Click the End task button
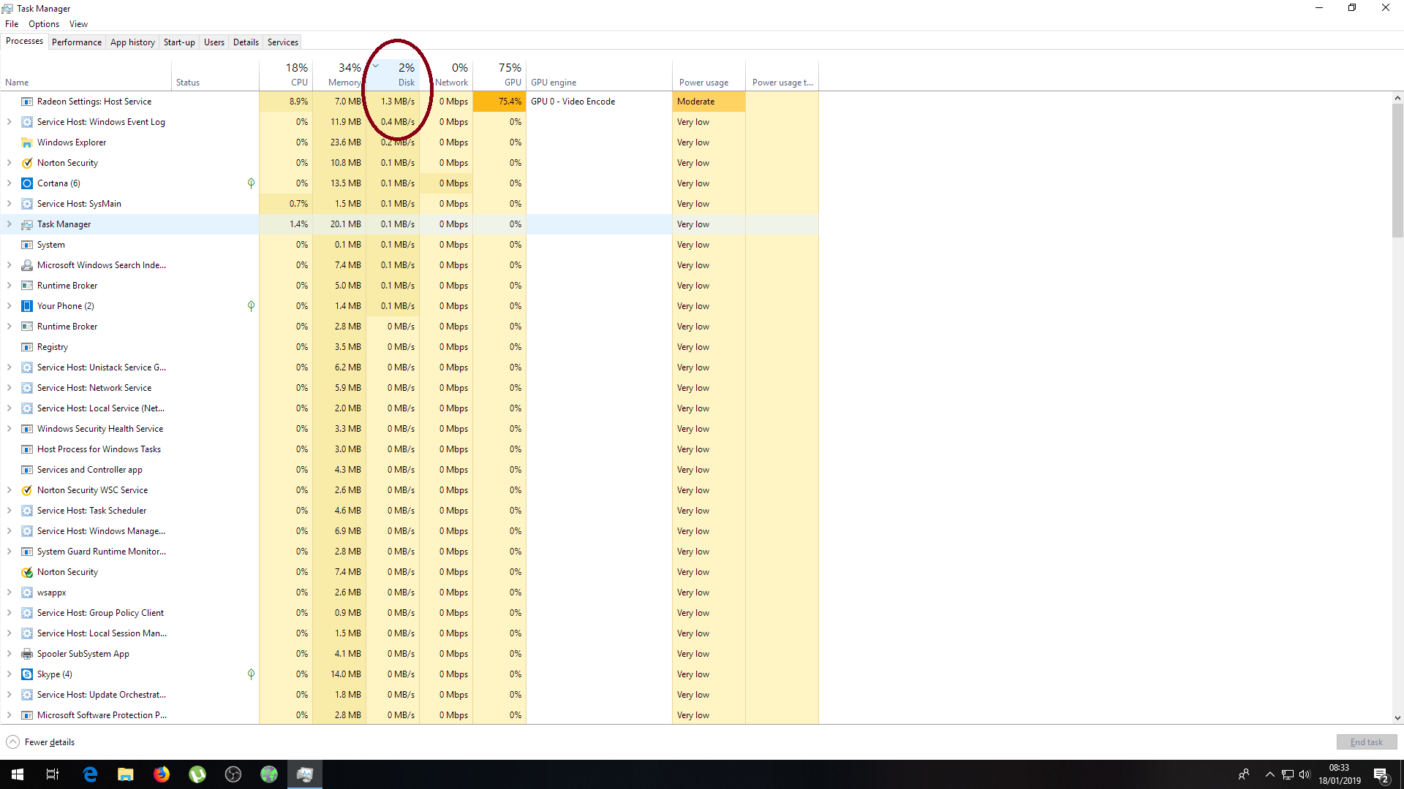Screen dimensions: 1404x789 click(1366, 742)
